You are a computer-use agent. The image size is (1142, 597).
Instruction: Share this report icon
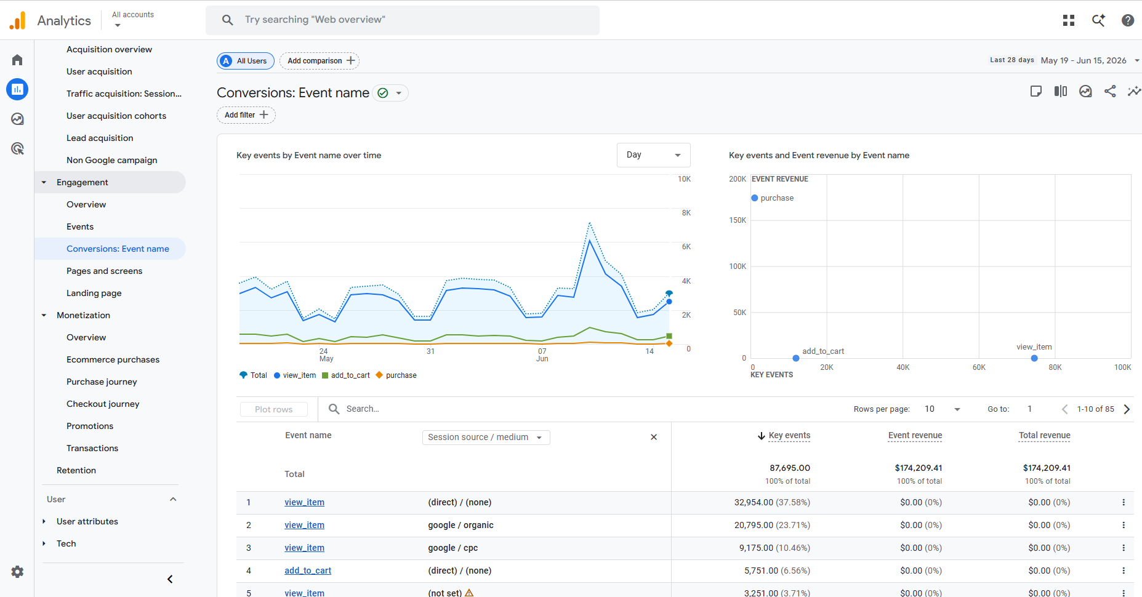(x=1110, y=91)
